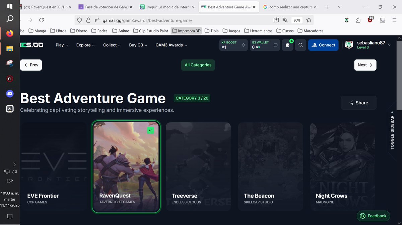The image size is (402, 225).
Task: Open site search magnifier icon
Action: (x=300, y=45)
